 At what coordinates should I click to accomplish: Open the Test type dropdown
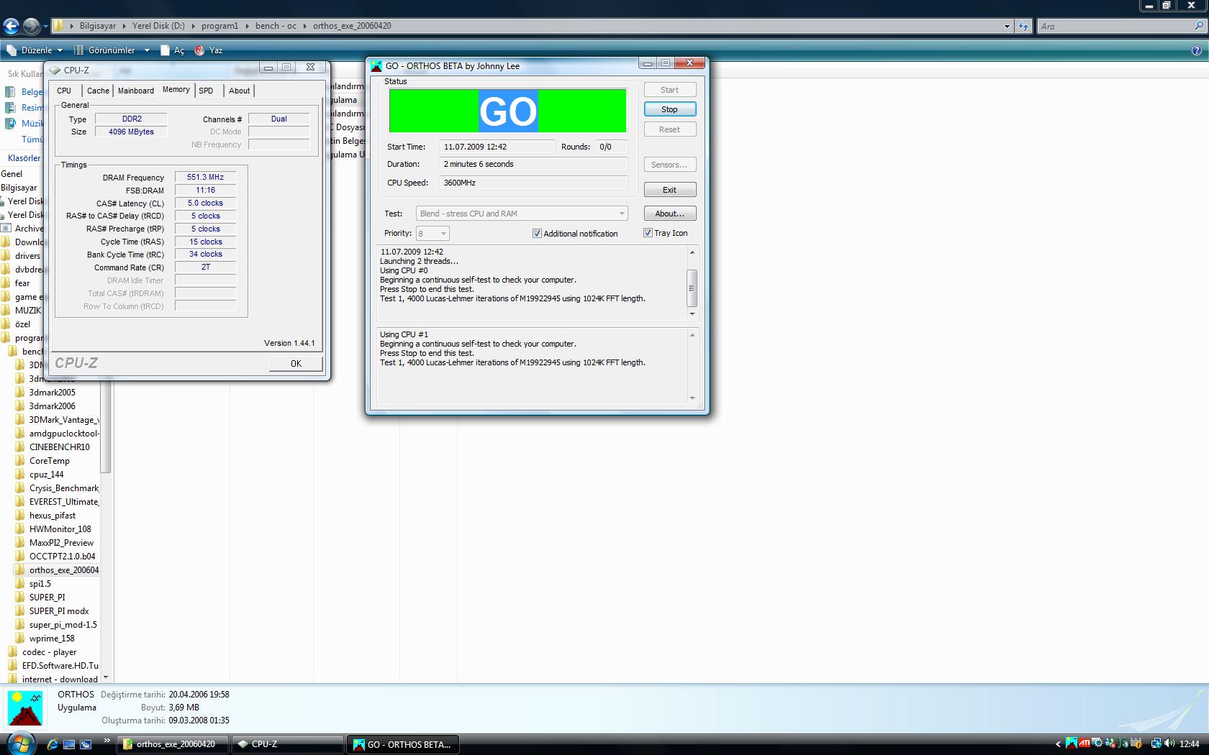[522, 214]
